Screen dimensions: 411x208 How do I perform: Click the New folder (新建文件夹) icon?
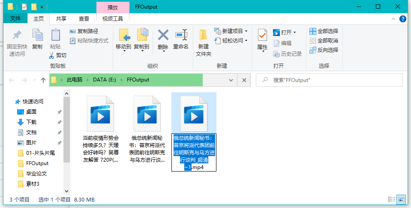click(203, 36)
